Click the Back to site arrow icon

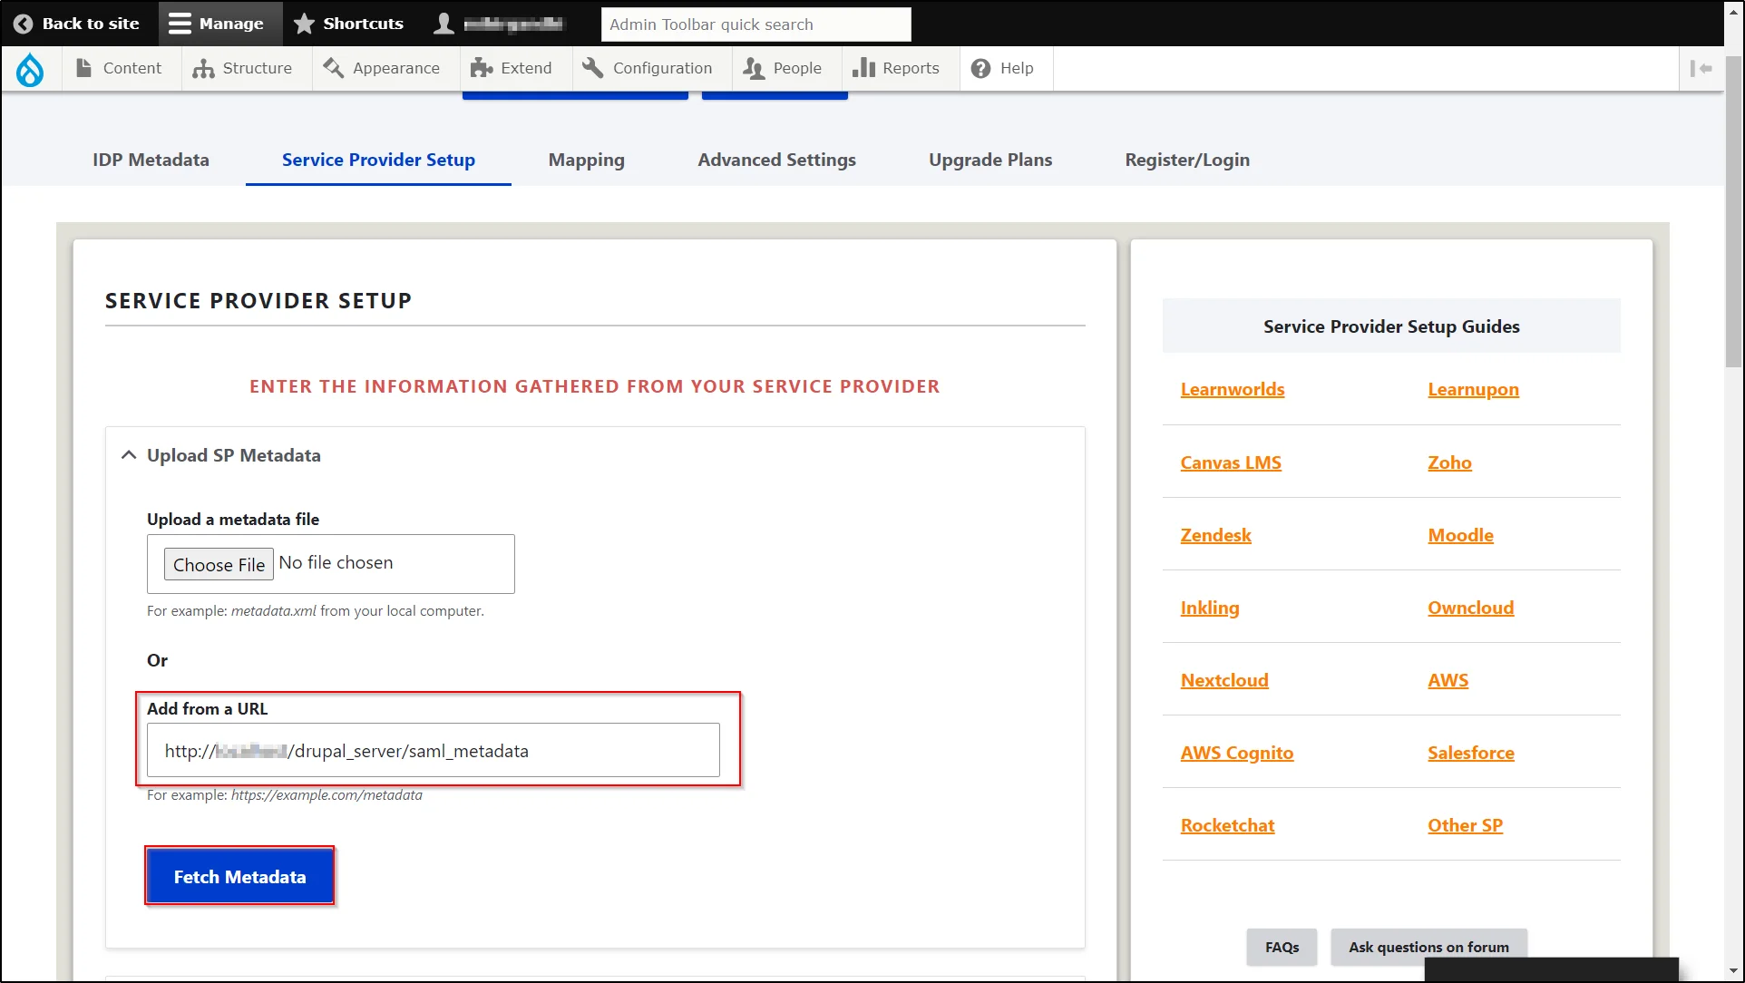tap(23, 24)
